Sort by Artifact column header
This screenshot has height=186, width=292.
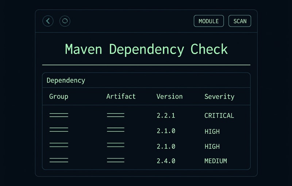[x=121, y=96]
